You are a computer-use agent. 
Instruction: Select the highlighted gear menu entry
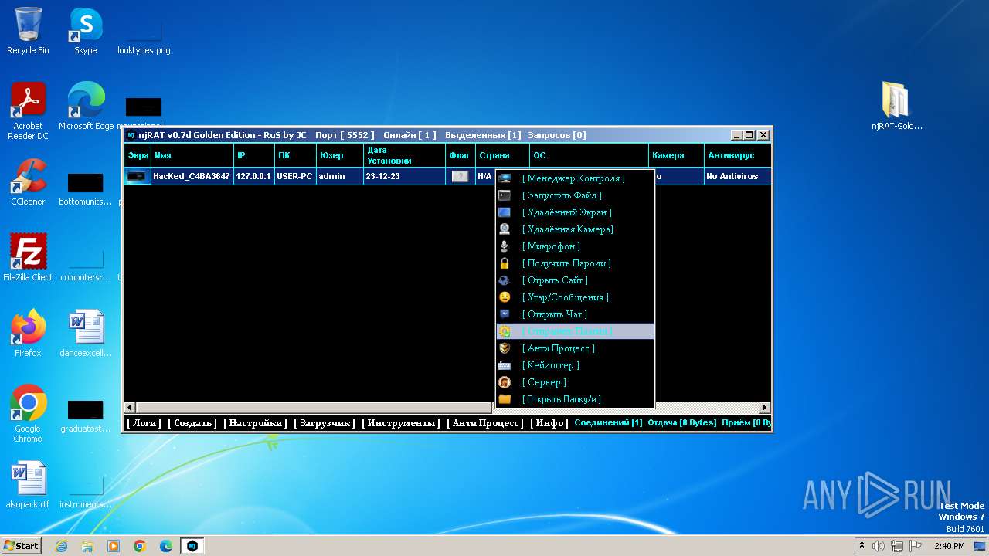(576, 331)
